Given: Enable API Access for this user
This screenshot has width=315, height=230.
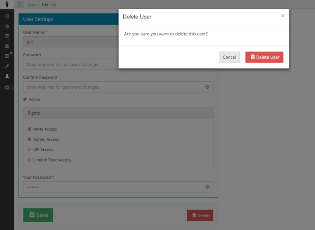Looking at the screenshot, I should point(29,149).
